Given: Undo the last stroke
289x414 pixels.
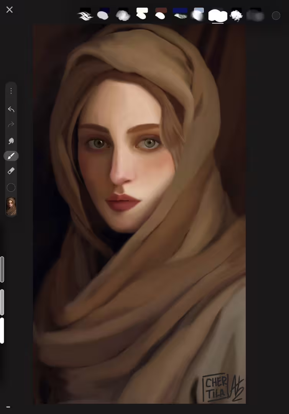Looking at the screenshot, I should (x=11, y=109).
